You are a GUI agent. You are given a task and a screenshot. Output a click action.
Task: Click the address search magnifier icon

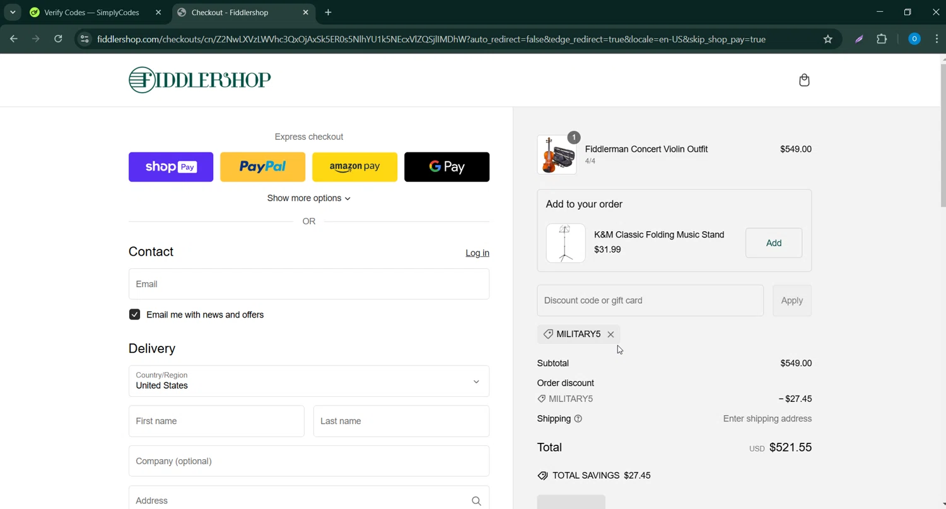(x=476, y=501)
